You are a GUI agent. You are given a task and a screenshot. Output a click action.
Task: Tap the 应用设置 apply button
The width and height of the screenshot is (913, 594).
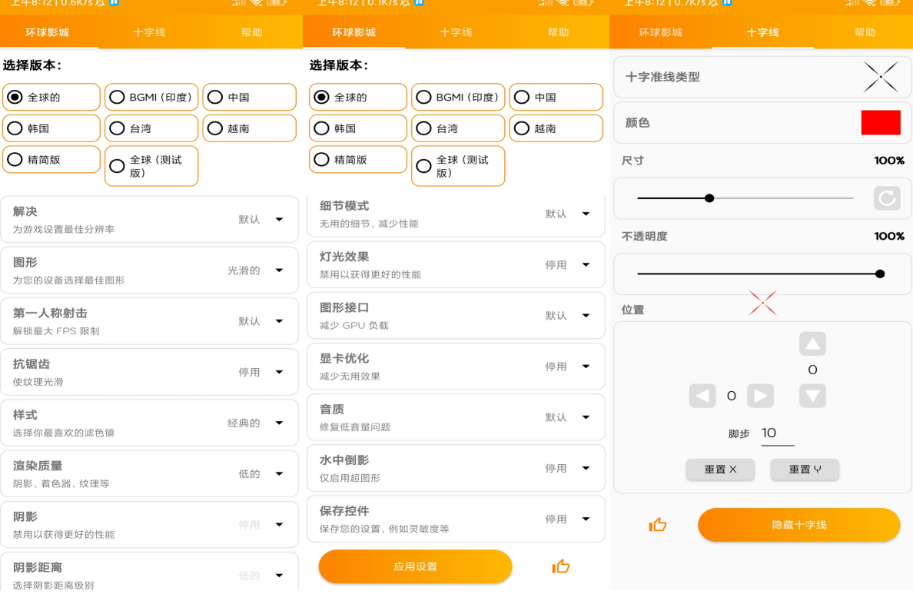pos(415,566)
